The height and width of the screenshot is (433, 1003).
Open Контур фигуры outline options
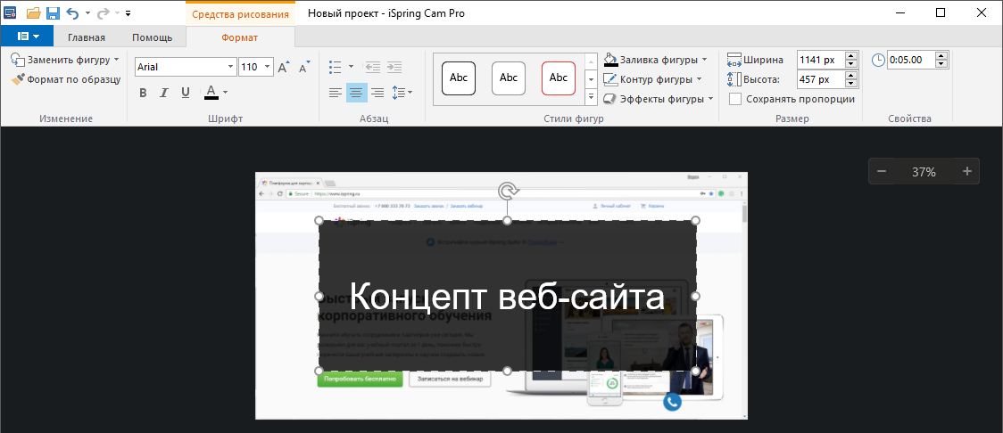point(653,79)
